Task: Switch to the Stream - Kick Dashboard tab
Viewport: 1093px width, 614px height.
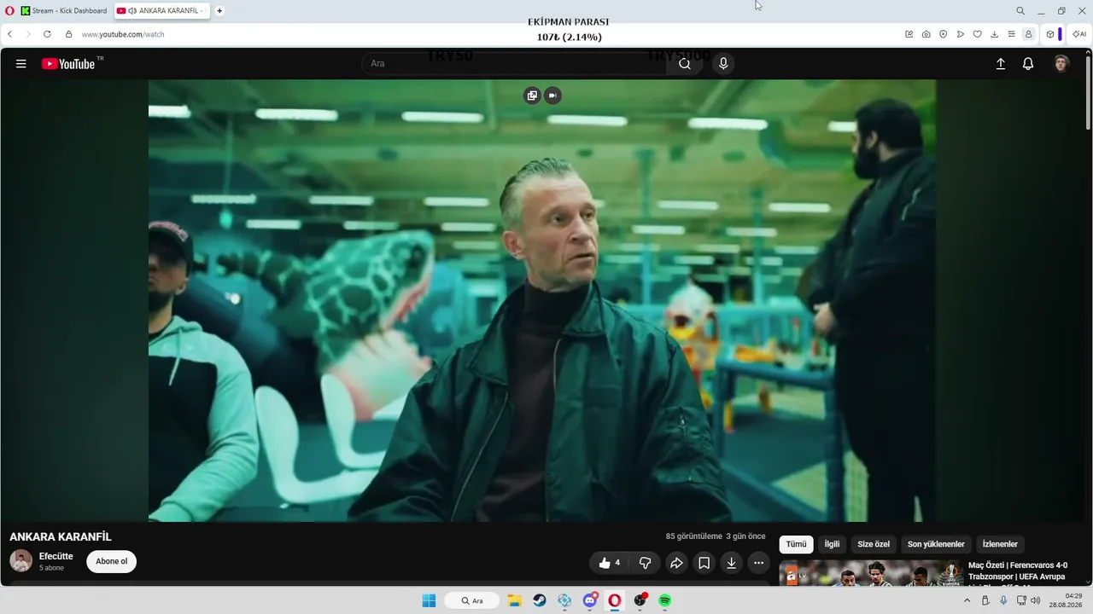Action: click(x=65, y=11)
